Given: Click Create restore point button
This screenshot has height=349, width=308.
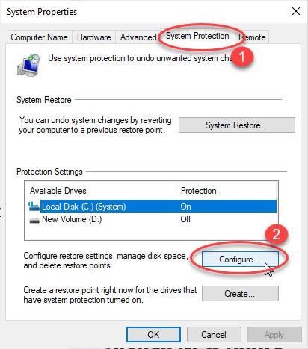Looking at the screenshot, I should pyautogui.click(x=240, y=294).
